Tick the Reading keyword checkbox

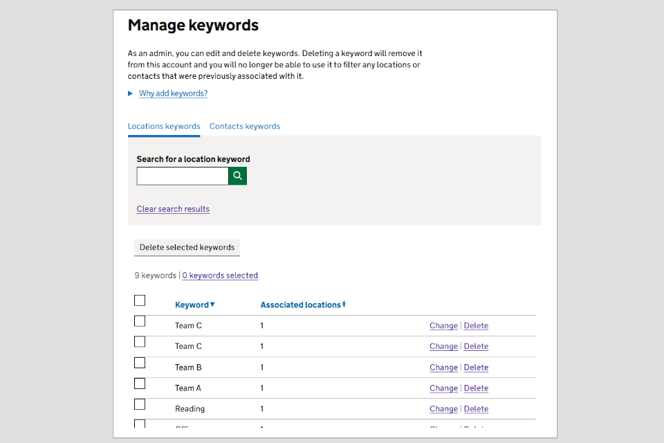pyautogui.click(x=140, y=404)
